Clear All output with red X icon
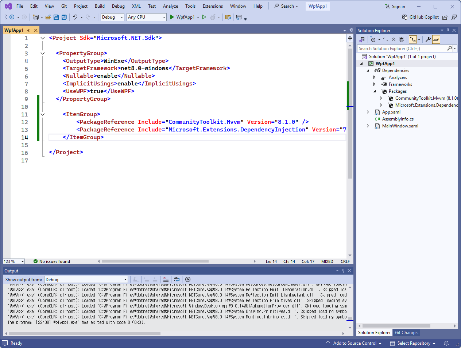This screenshot has width=461, height=348. (x=166, y=279)
